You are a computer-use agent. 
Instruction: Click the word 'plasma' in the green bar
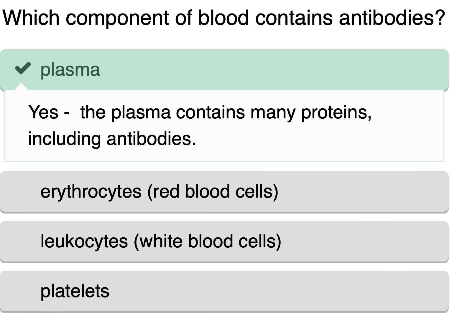pyautogui.click(x=70, y=70)
